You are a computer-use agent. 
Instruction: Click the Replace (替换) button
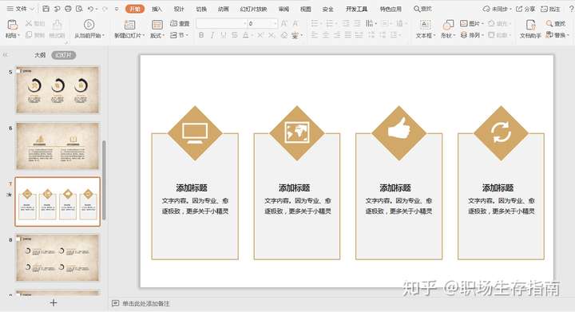(x=557, y=35)
